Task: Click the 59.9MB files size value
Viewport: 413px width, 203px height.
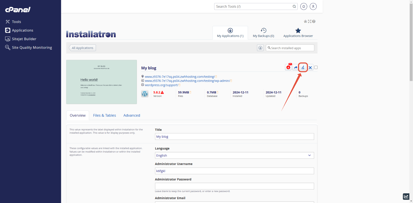Action: coord(183,92)
